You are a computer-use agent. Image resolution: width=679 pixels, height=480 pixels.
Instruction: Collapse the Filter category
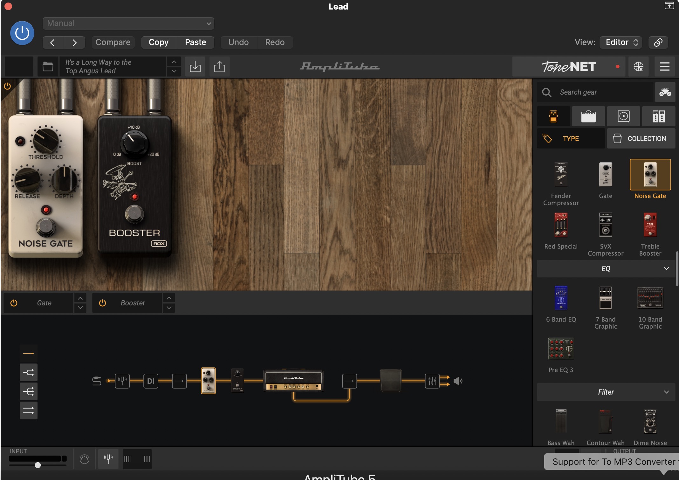(x=606, y=392)
